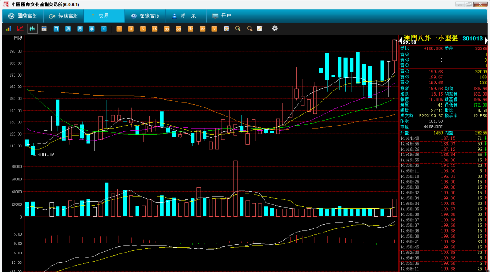The image size is (490, 272).
Task: Click the trade row at 14:44:48
Action: tap(443, 138)
